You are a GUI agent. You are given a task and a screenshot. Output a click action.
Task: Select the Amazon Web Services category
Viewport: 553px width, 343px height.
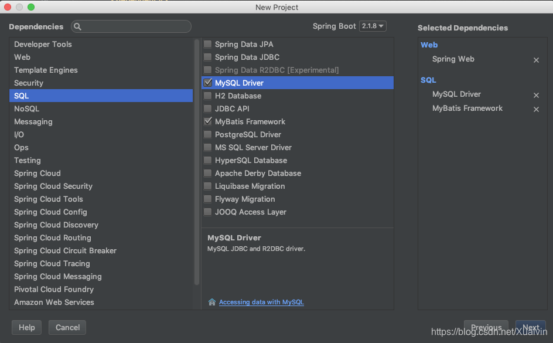pyautogui.click(x=101, y=303)
